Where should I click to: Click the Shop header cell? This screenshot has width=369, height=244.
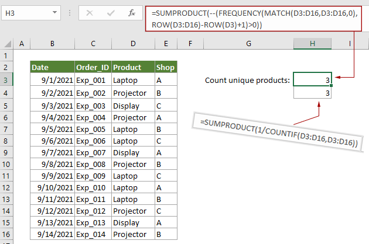click(165, 67)
